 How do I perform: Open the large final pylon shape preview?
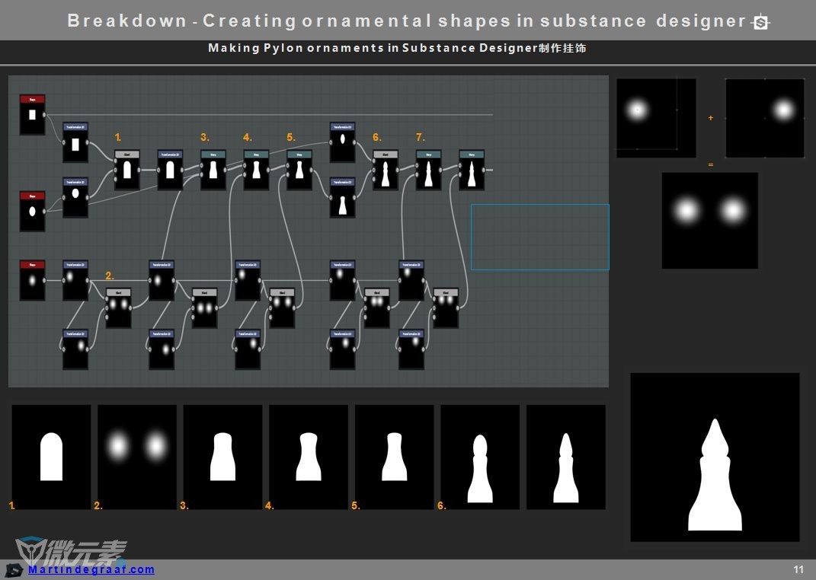(715, 457)
